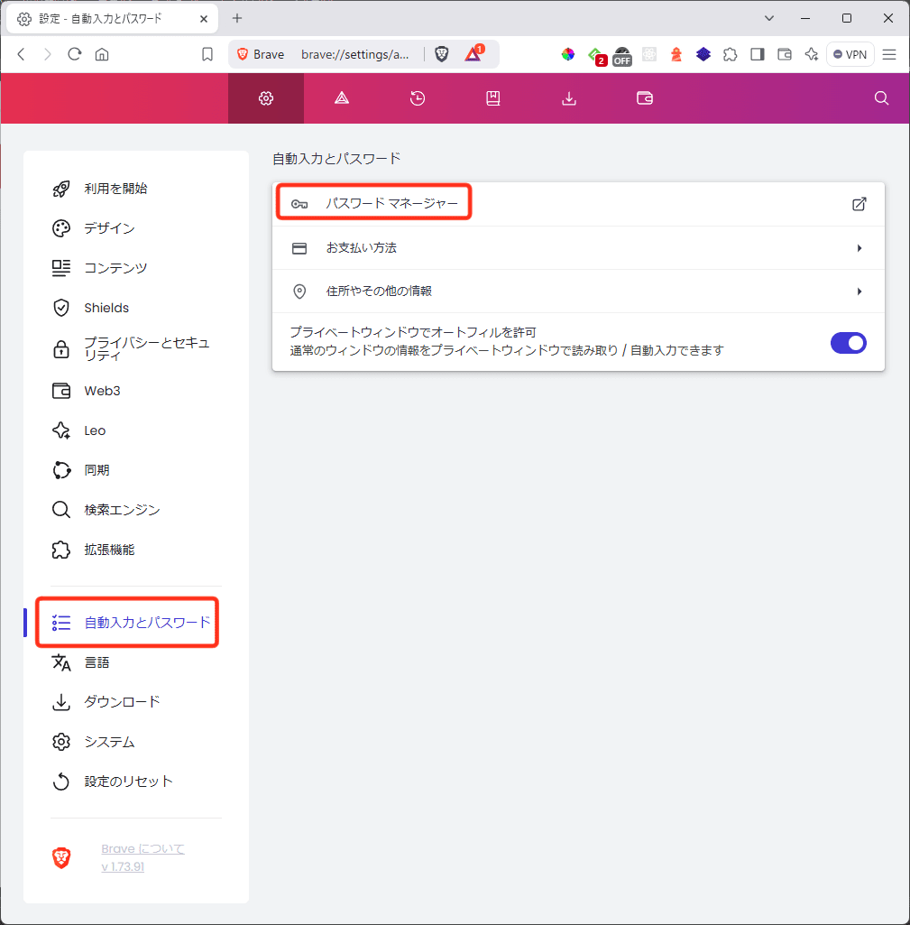
Task: Open the Leo AI icon in toolbar
Action: [x=811, y=54]
